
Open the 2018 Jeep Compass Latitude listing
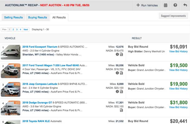pos(40,84)
